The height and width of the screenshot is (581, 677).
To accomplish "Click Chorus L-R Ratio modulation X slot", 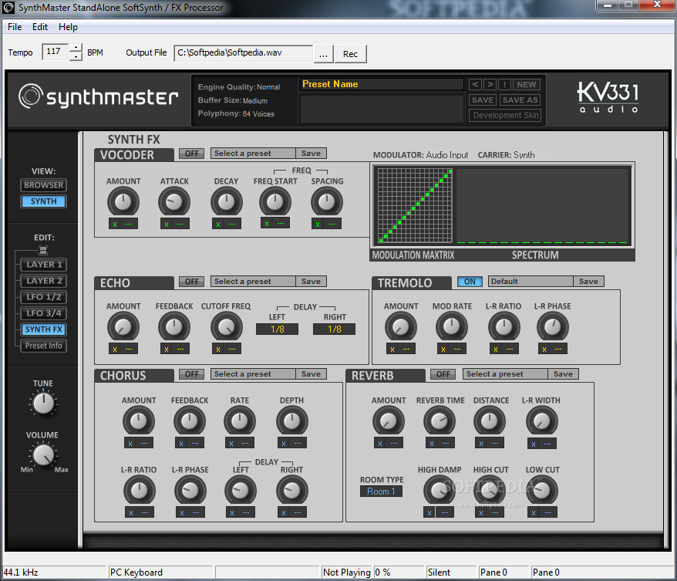I will (131, 513).
